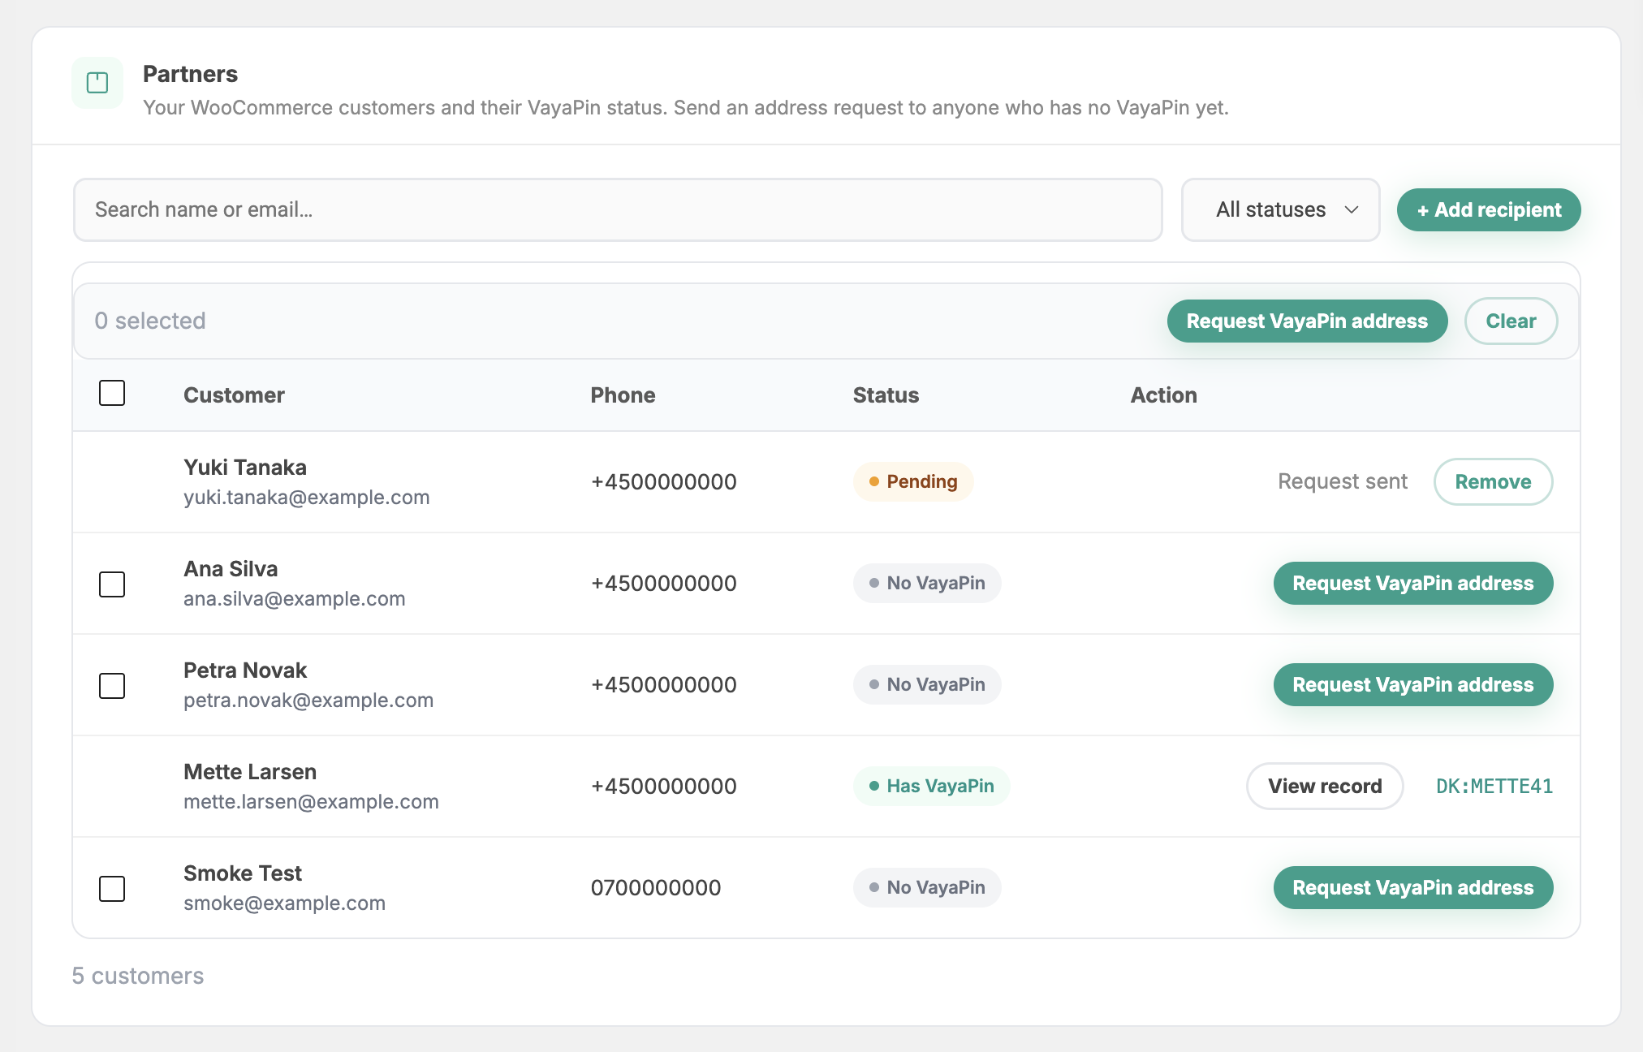Click the Has VayaPin status badge
The width and height of the screenshot is (1643, 1052).
(931, 786)
